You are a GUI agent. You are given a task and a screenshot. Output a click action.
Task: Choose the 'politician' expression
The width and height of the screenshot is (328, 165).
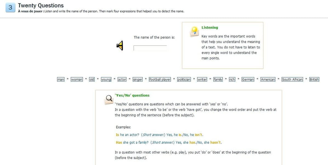click(184, 79)
